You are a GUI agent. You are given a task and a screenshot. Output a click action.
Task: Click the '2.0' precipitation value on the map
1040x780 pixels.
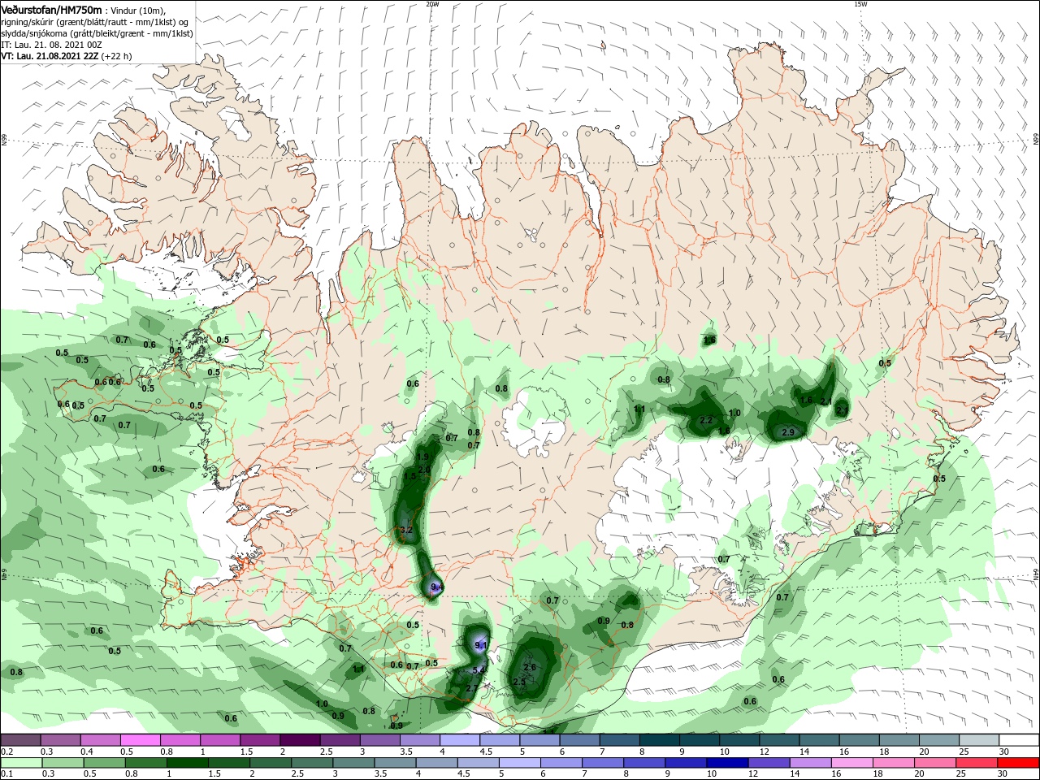click(424, 470)
